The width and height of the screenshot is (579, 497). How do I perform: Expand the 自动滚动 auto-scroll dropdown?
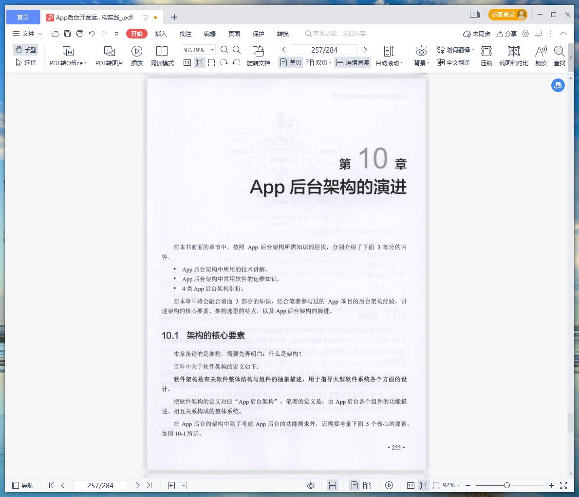[x=401, y=63]
